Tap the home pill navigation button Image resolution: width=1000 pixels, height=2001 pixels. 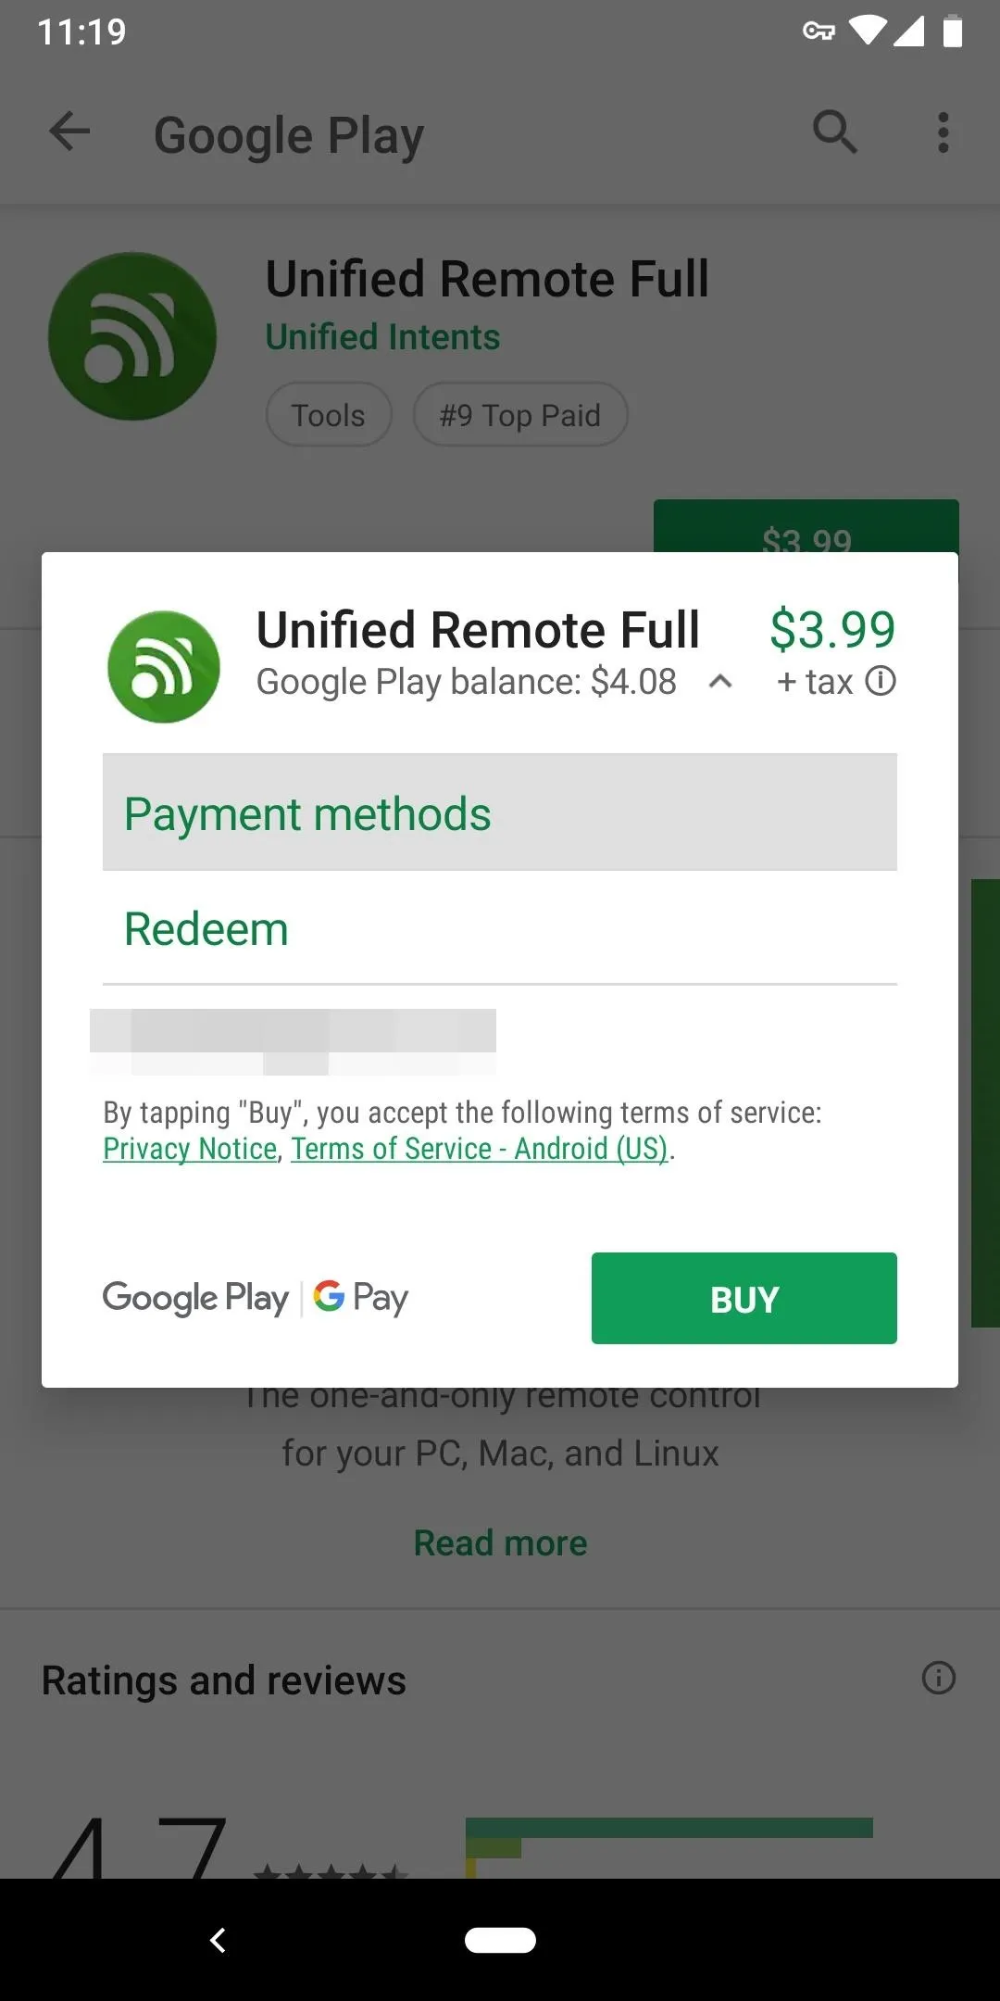[500, 1940]
